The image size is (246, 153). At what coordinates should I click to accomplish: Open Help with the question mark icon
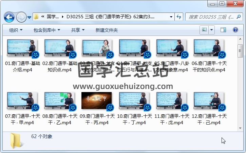click(x=235, y=30)
